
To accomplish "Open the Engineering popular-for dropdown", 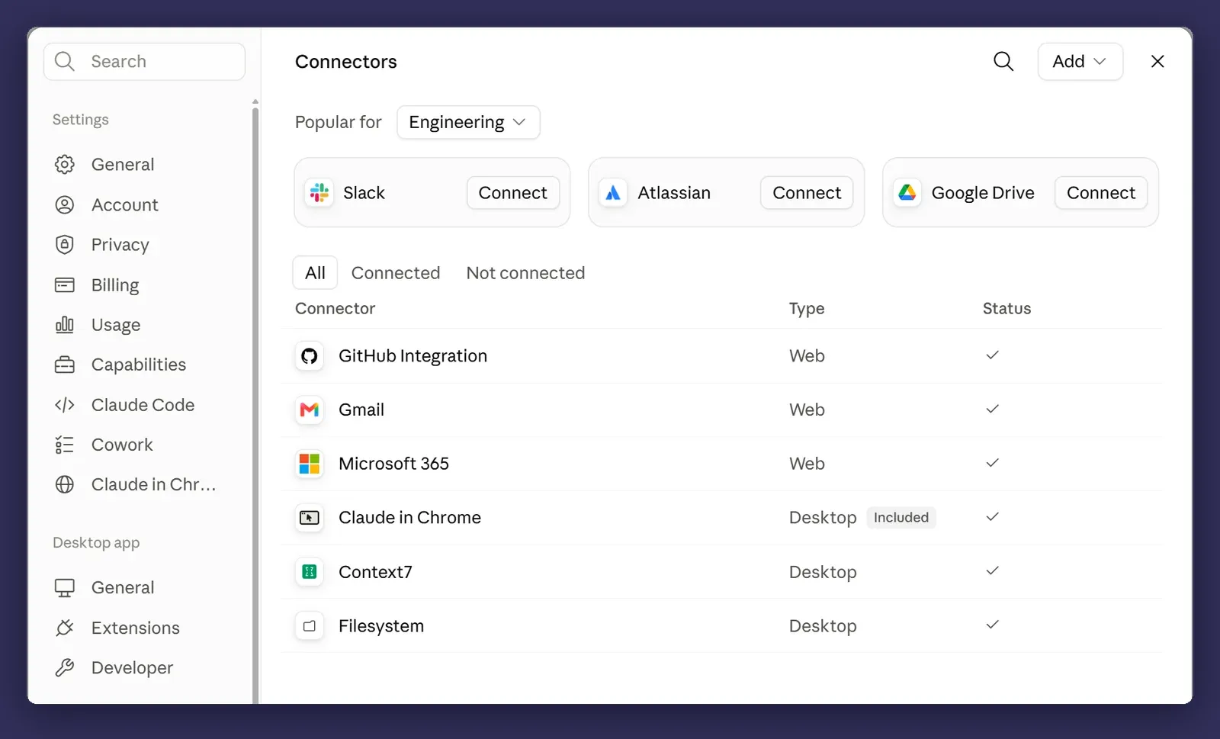I will point(468,123).
